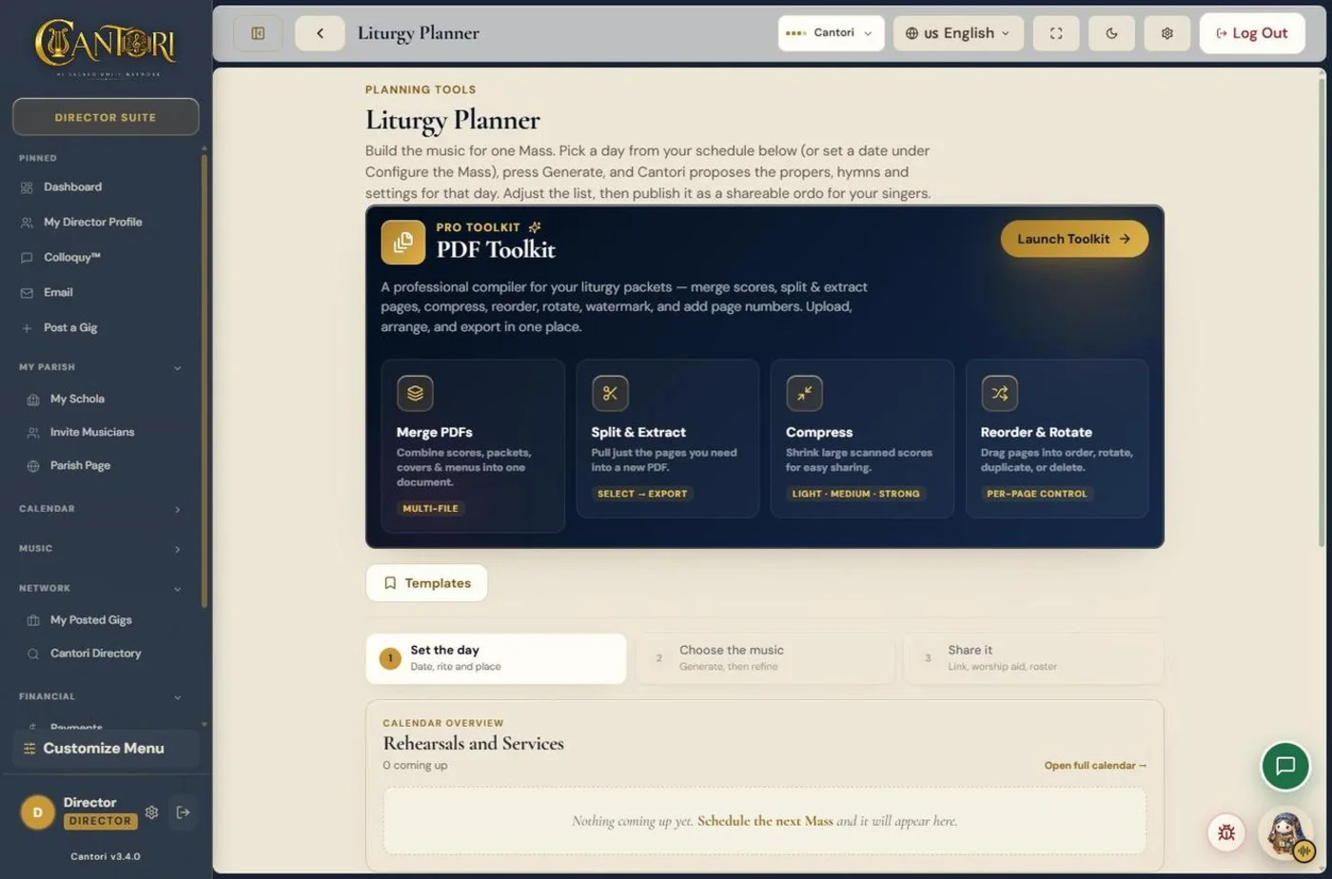Image resolution: width=1332 pixels, height=879 pixels.
Task: Switch to Set the day step
Action: (496, 658)
